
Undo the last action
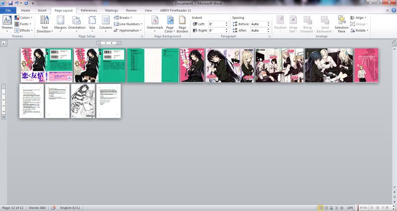coord(17,3)
